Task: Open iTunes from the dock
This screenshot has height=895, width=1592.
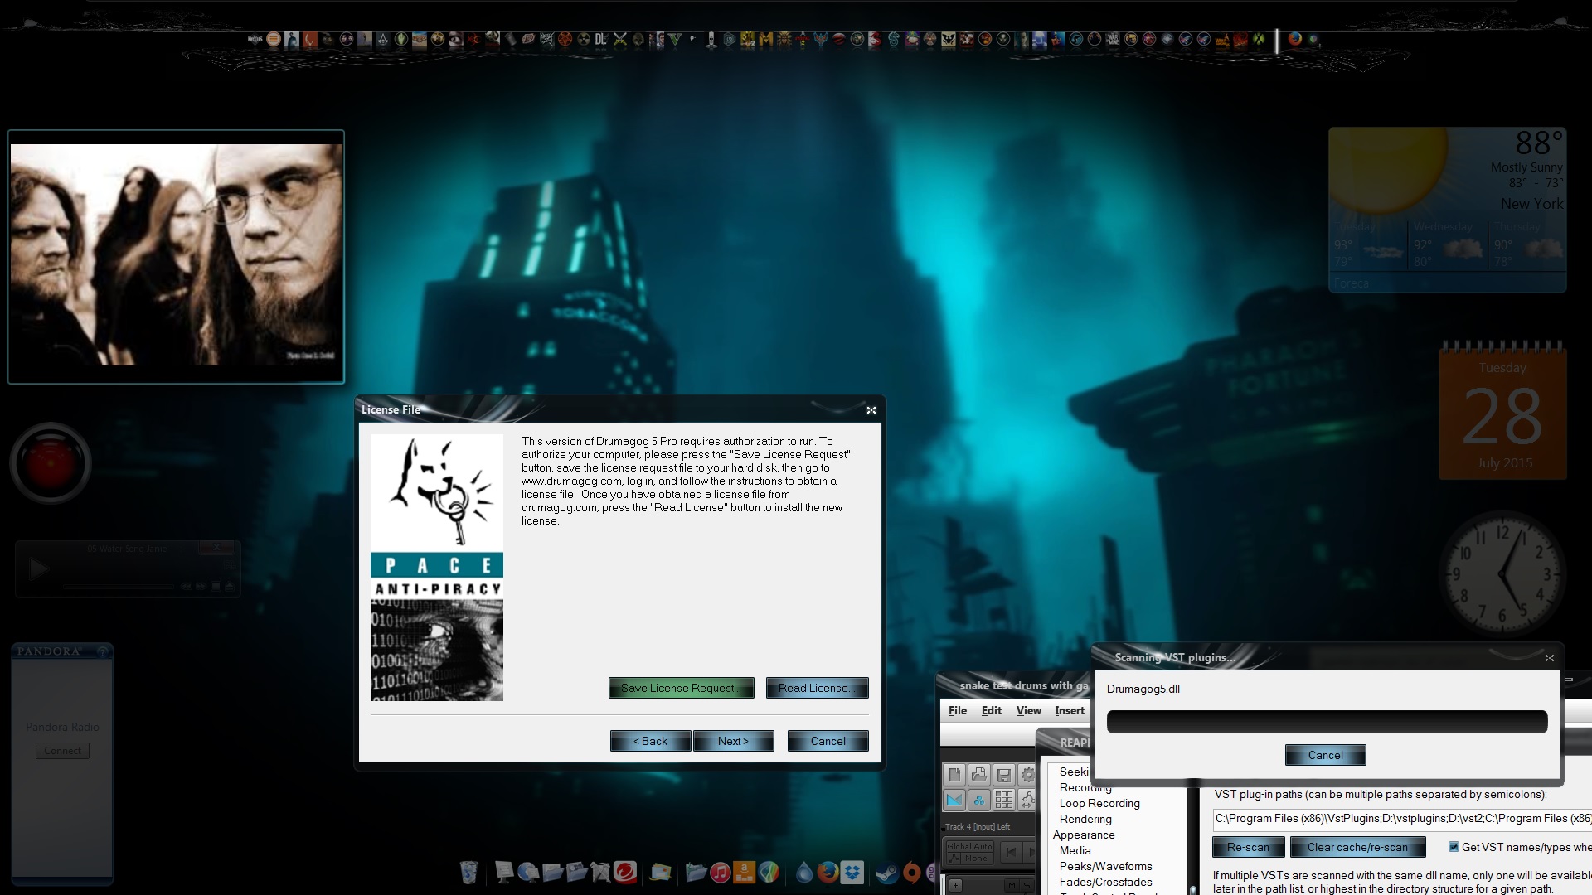Action: click(720, 872)
